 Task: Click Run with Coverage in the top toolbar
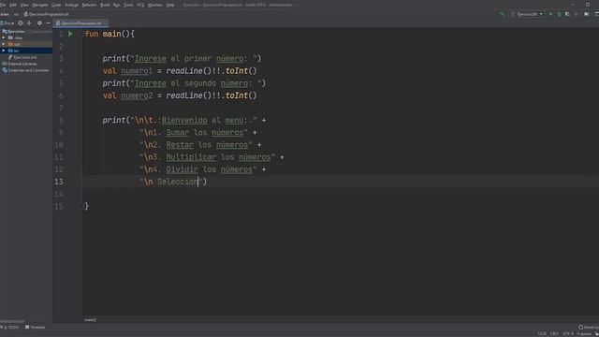pyautogui.click(x=567, y=14)
